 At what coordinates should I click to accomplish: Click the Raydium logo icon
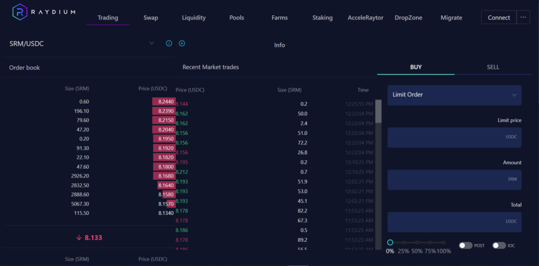click(x=20, y=12)
